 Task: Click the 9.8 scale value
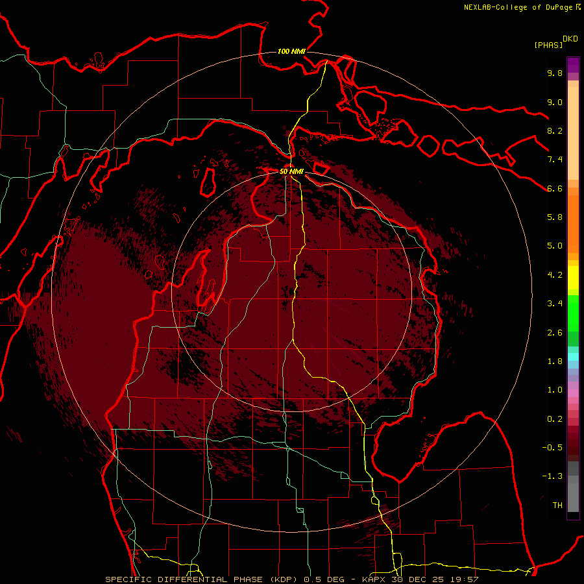pyautogui.click(x=555, y=73)
